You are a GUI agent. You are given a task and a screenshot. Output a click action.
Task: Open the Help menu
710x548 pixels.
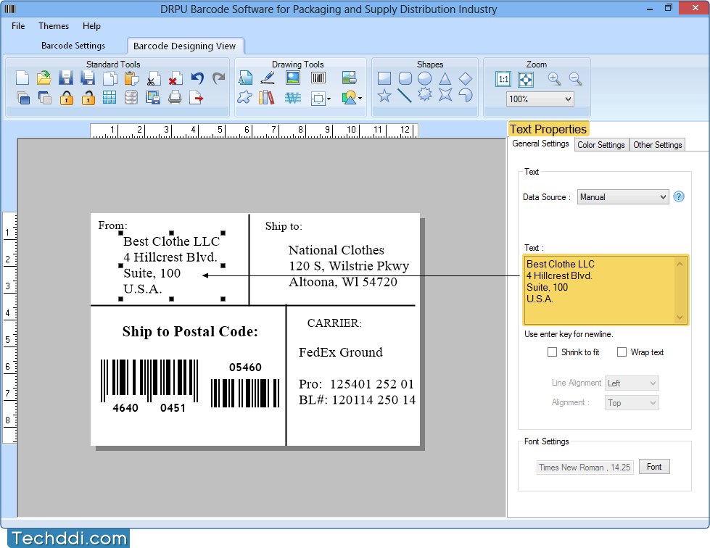91,26
